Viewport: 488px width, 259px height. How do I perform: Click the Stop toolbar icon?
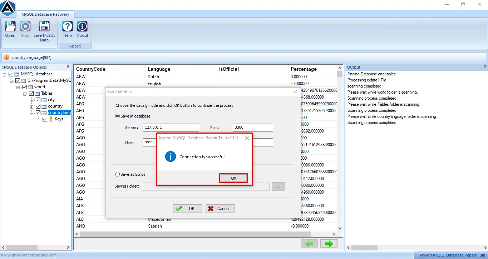pyautogui.click(x=25, y=27)
